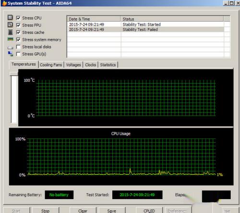Switch to the Voltages tab
The width and height of the screenshot is (240, 213).
click(x=73, y=65)
